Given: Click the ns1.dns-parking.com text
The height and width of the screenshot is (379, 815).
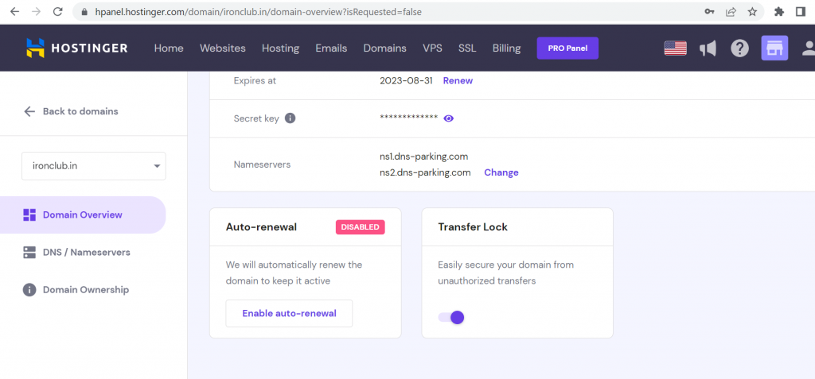Looking at the screenshot, I should point(424,157).
